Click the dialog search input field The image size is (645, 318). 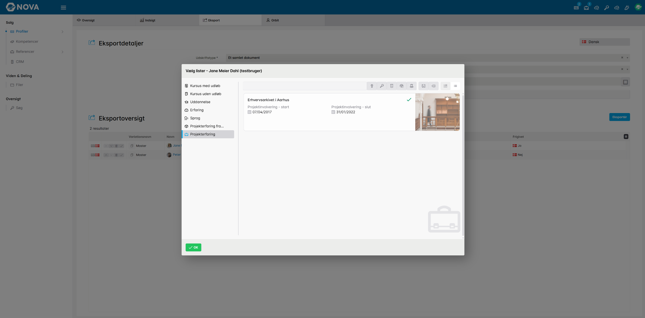click(305, 86)
